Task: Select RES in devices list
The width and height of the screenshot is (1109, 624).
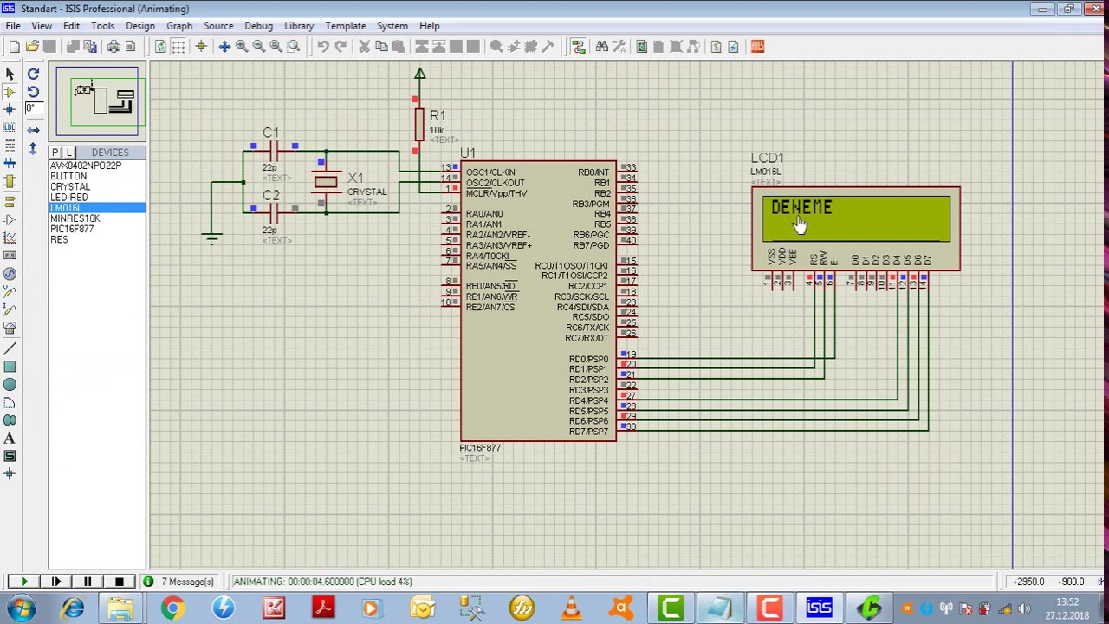Action: pos(59,239)
